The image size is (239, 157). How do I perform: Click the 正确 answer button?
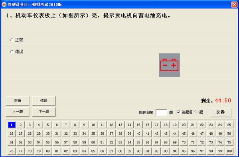coord(18,100)
